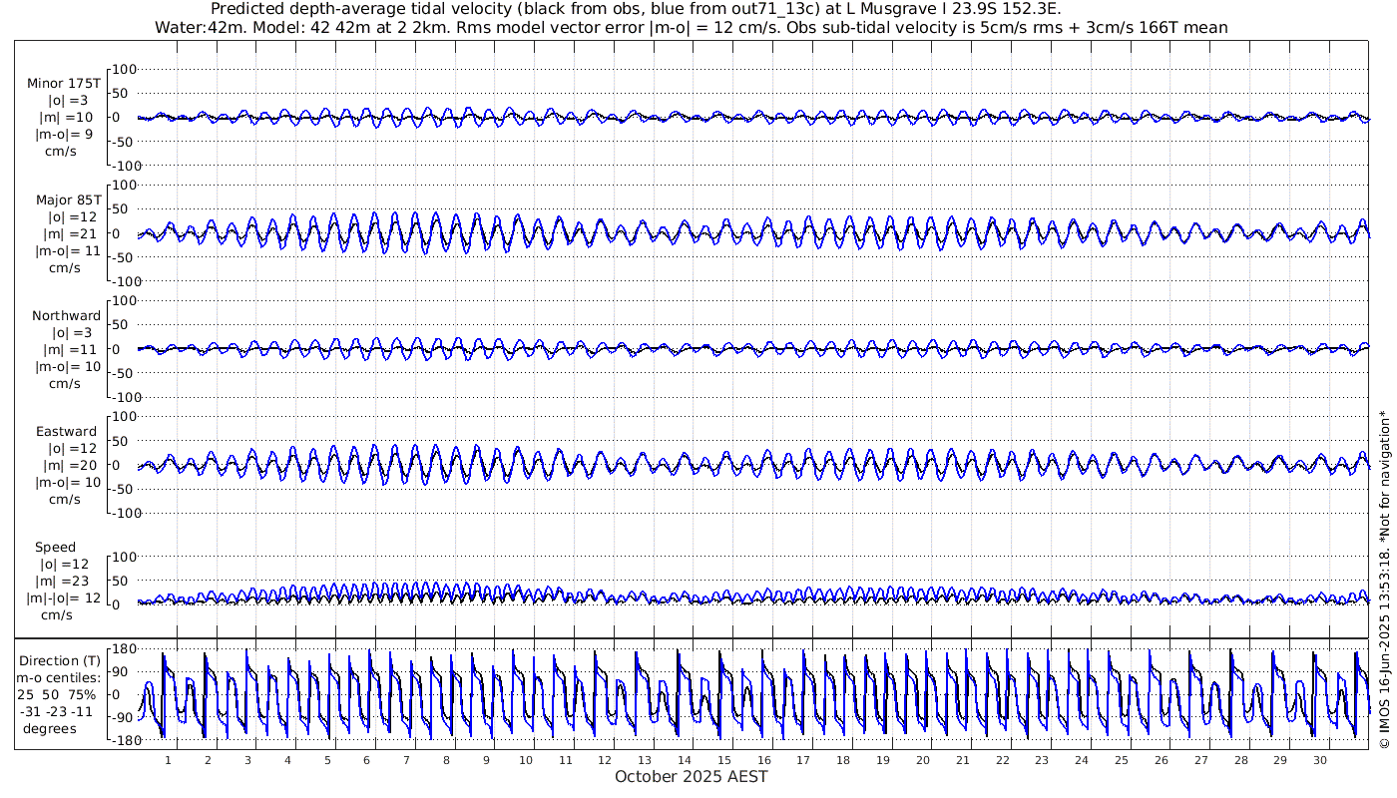1397x798 pixels.
Task: Pick day 1 on the date axis
Action: (168, 760)
